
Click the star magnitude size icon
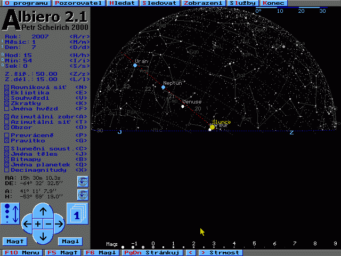(11, 213)
